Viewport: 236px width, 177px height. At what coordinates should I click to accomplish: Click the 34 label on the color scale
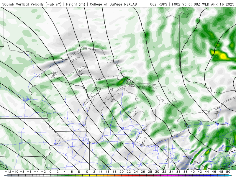pyautogui.click(x=171, y=172)
